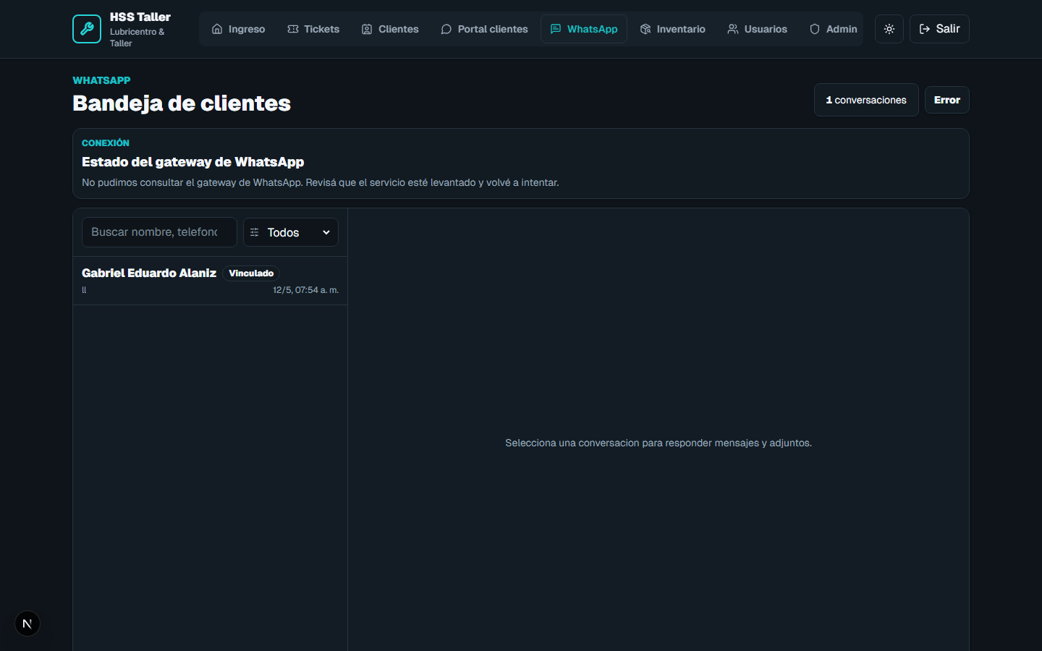Viewport: 1042px width, 651px height.
Task: Click the ticket icon beside Tickets
Action: 293,29
